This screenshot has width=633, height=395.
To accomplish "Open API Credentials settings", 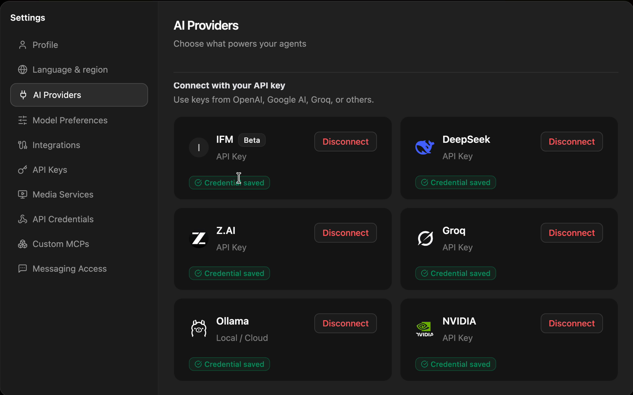I will click(x=79, y=219).
